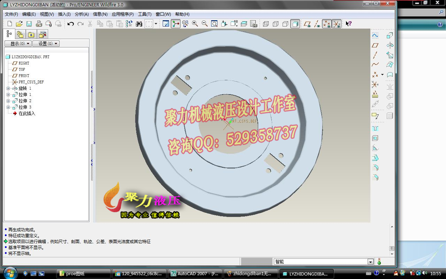Launch the Extrude tool
The width and height of the screenshot is (446, 279).
click(389, 35)
